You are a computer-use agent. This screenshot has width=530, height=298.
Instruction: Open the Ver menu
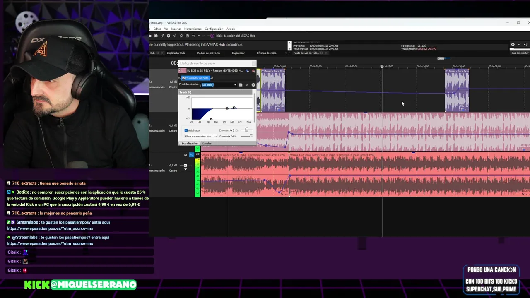pos(166,29)
